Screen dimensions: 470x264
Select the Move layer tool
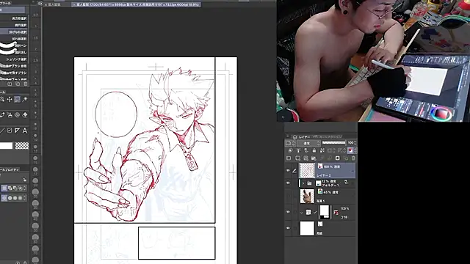pos(10,100)
